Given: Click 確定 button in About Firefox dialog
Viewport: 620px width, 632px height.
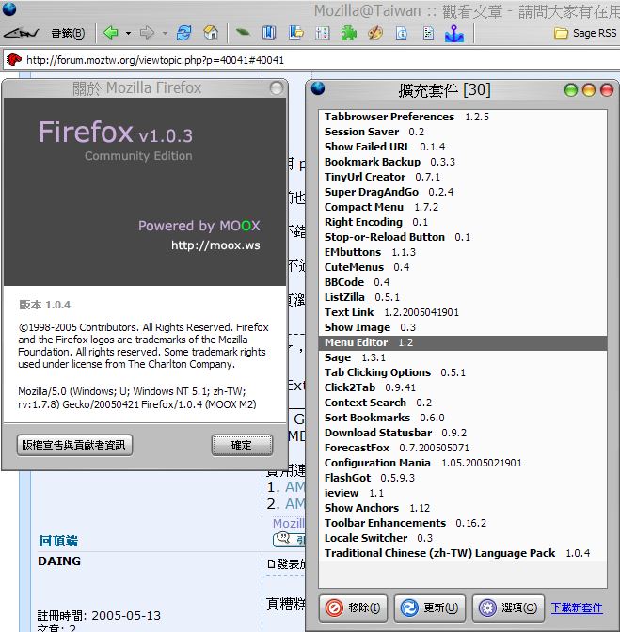Looking at the screenshot, I should click(242, 445).
